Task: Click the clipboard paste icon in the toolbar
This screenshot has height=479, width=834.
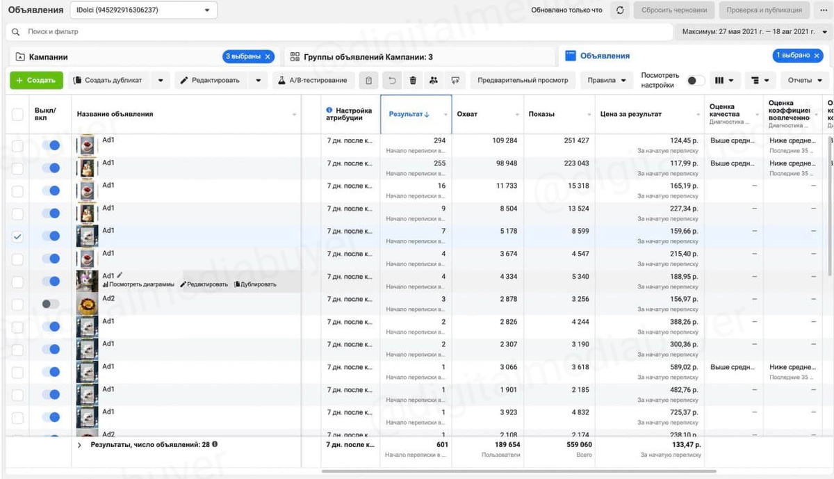Action: 368,81
